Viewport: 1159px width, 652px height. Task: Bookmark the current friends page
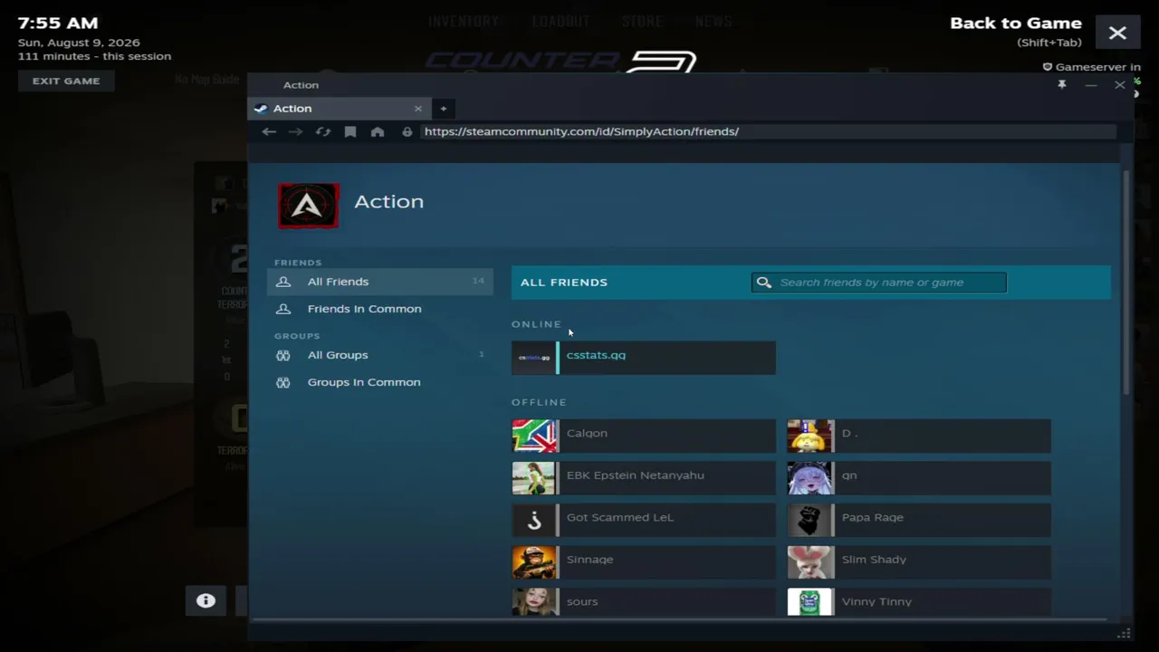click(350, 132)
